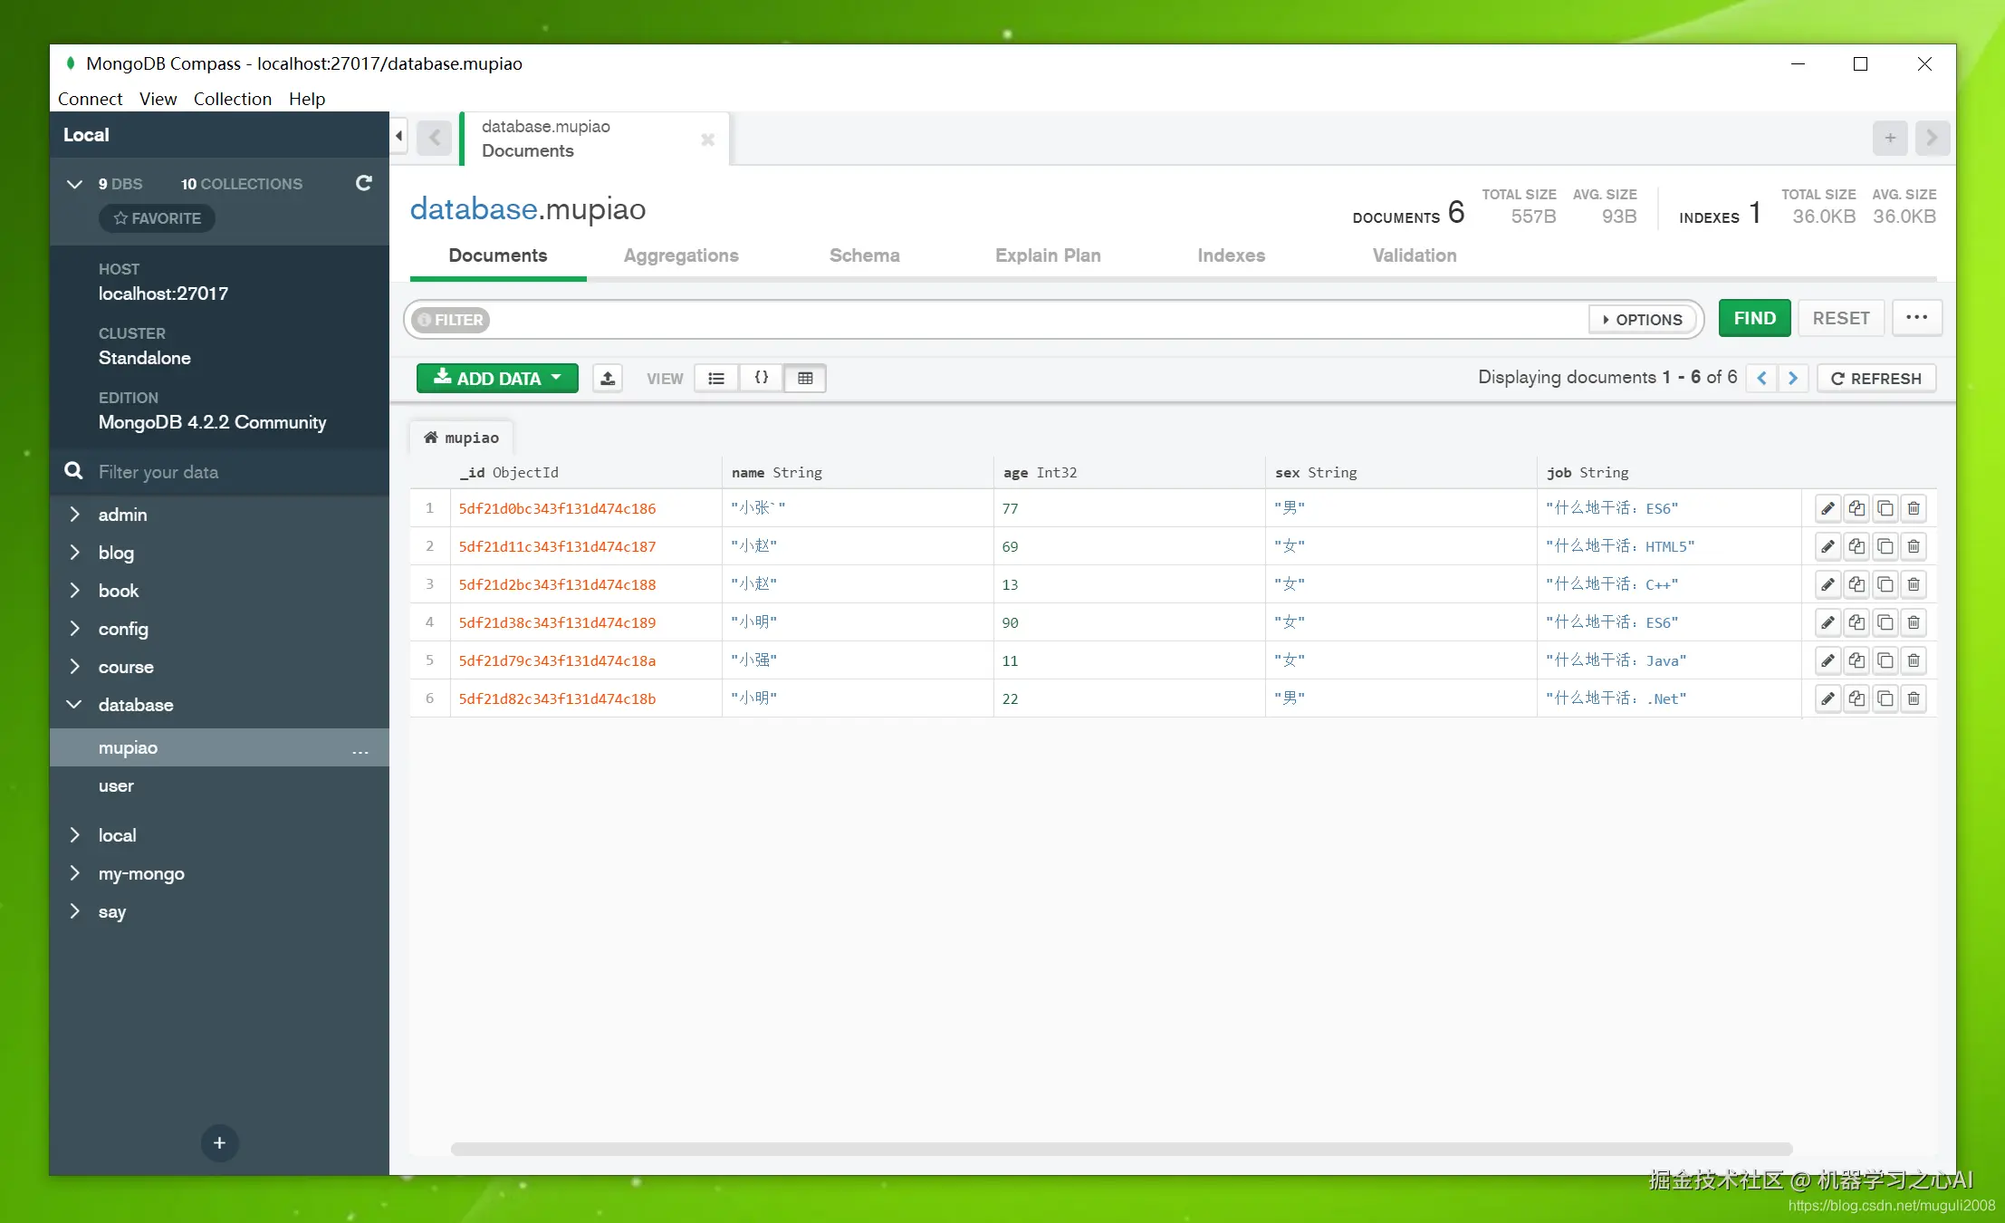Switch to list view mode
2005x1223 pixels.
[716, 378]
